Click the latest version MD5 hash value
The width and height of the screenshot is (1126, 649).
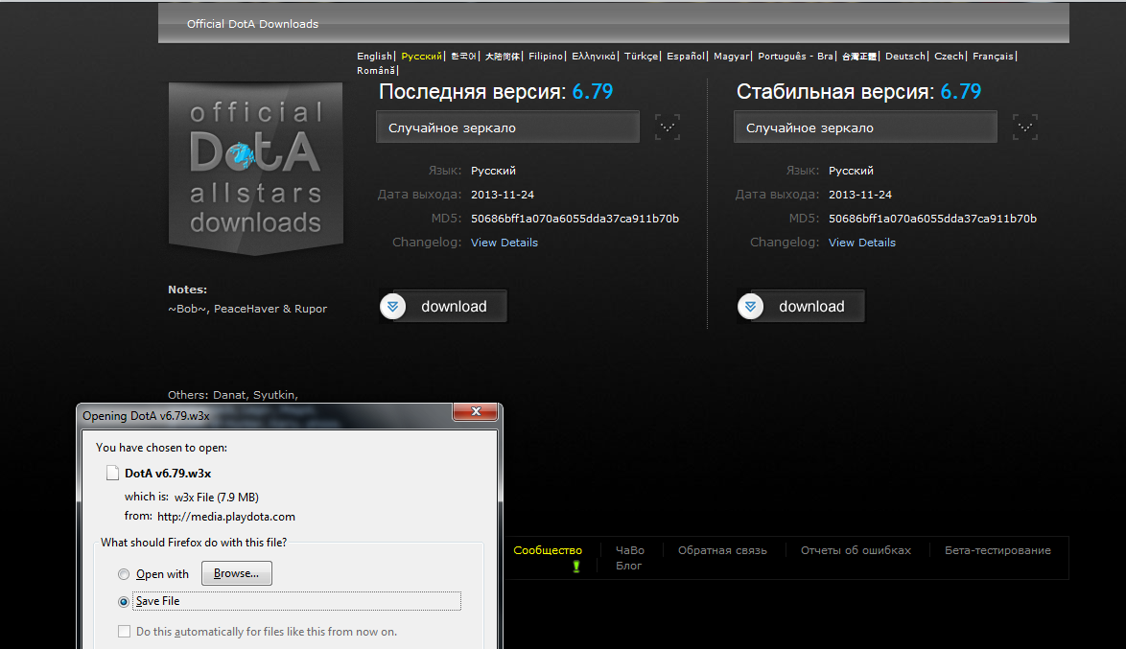[575, 219]
